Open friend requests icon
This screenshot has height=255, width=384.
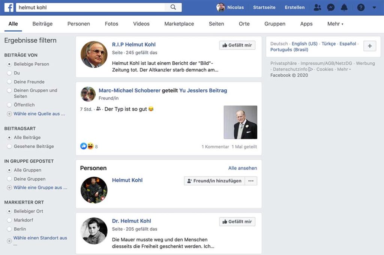tap(317, 7)
